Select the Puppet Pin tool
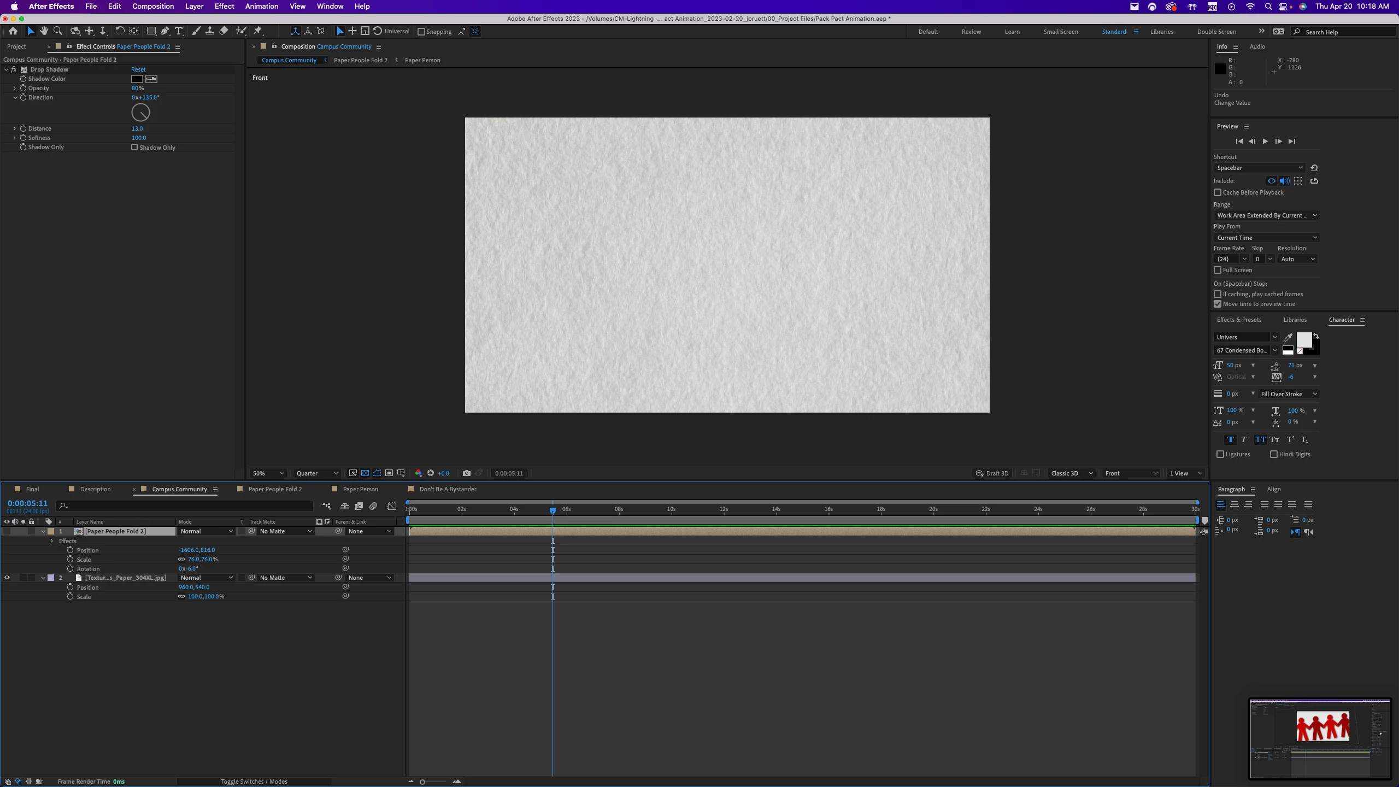 pyautogui.click(x=258, y=31)
